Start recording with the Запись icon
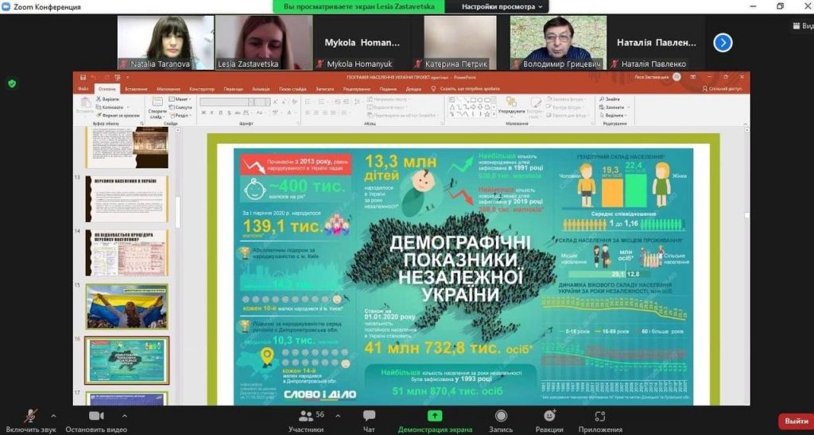 (501, 416)
